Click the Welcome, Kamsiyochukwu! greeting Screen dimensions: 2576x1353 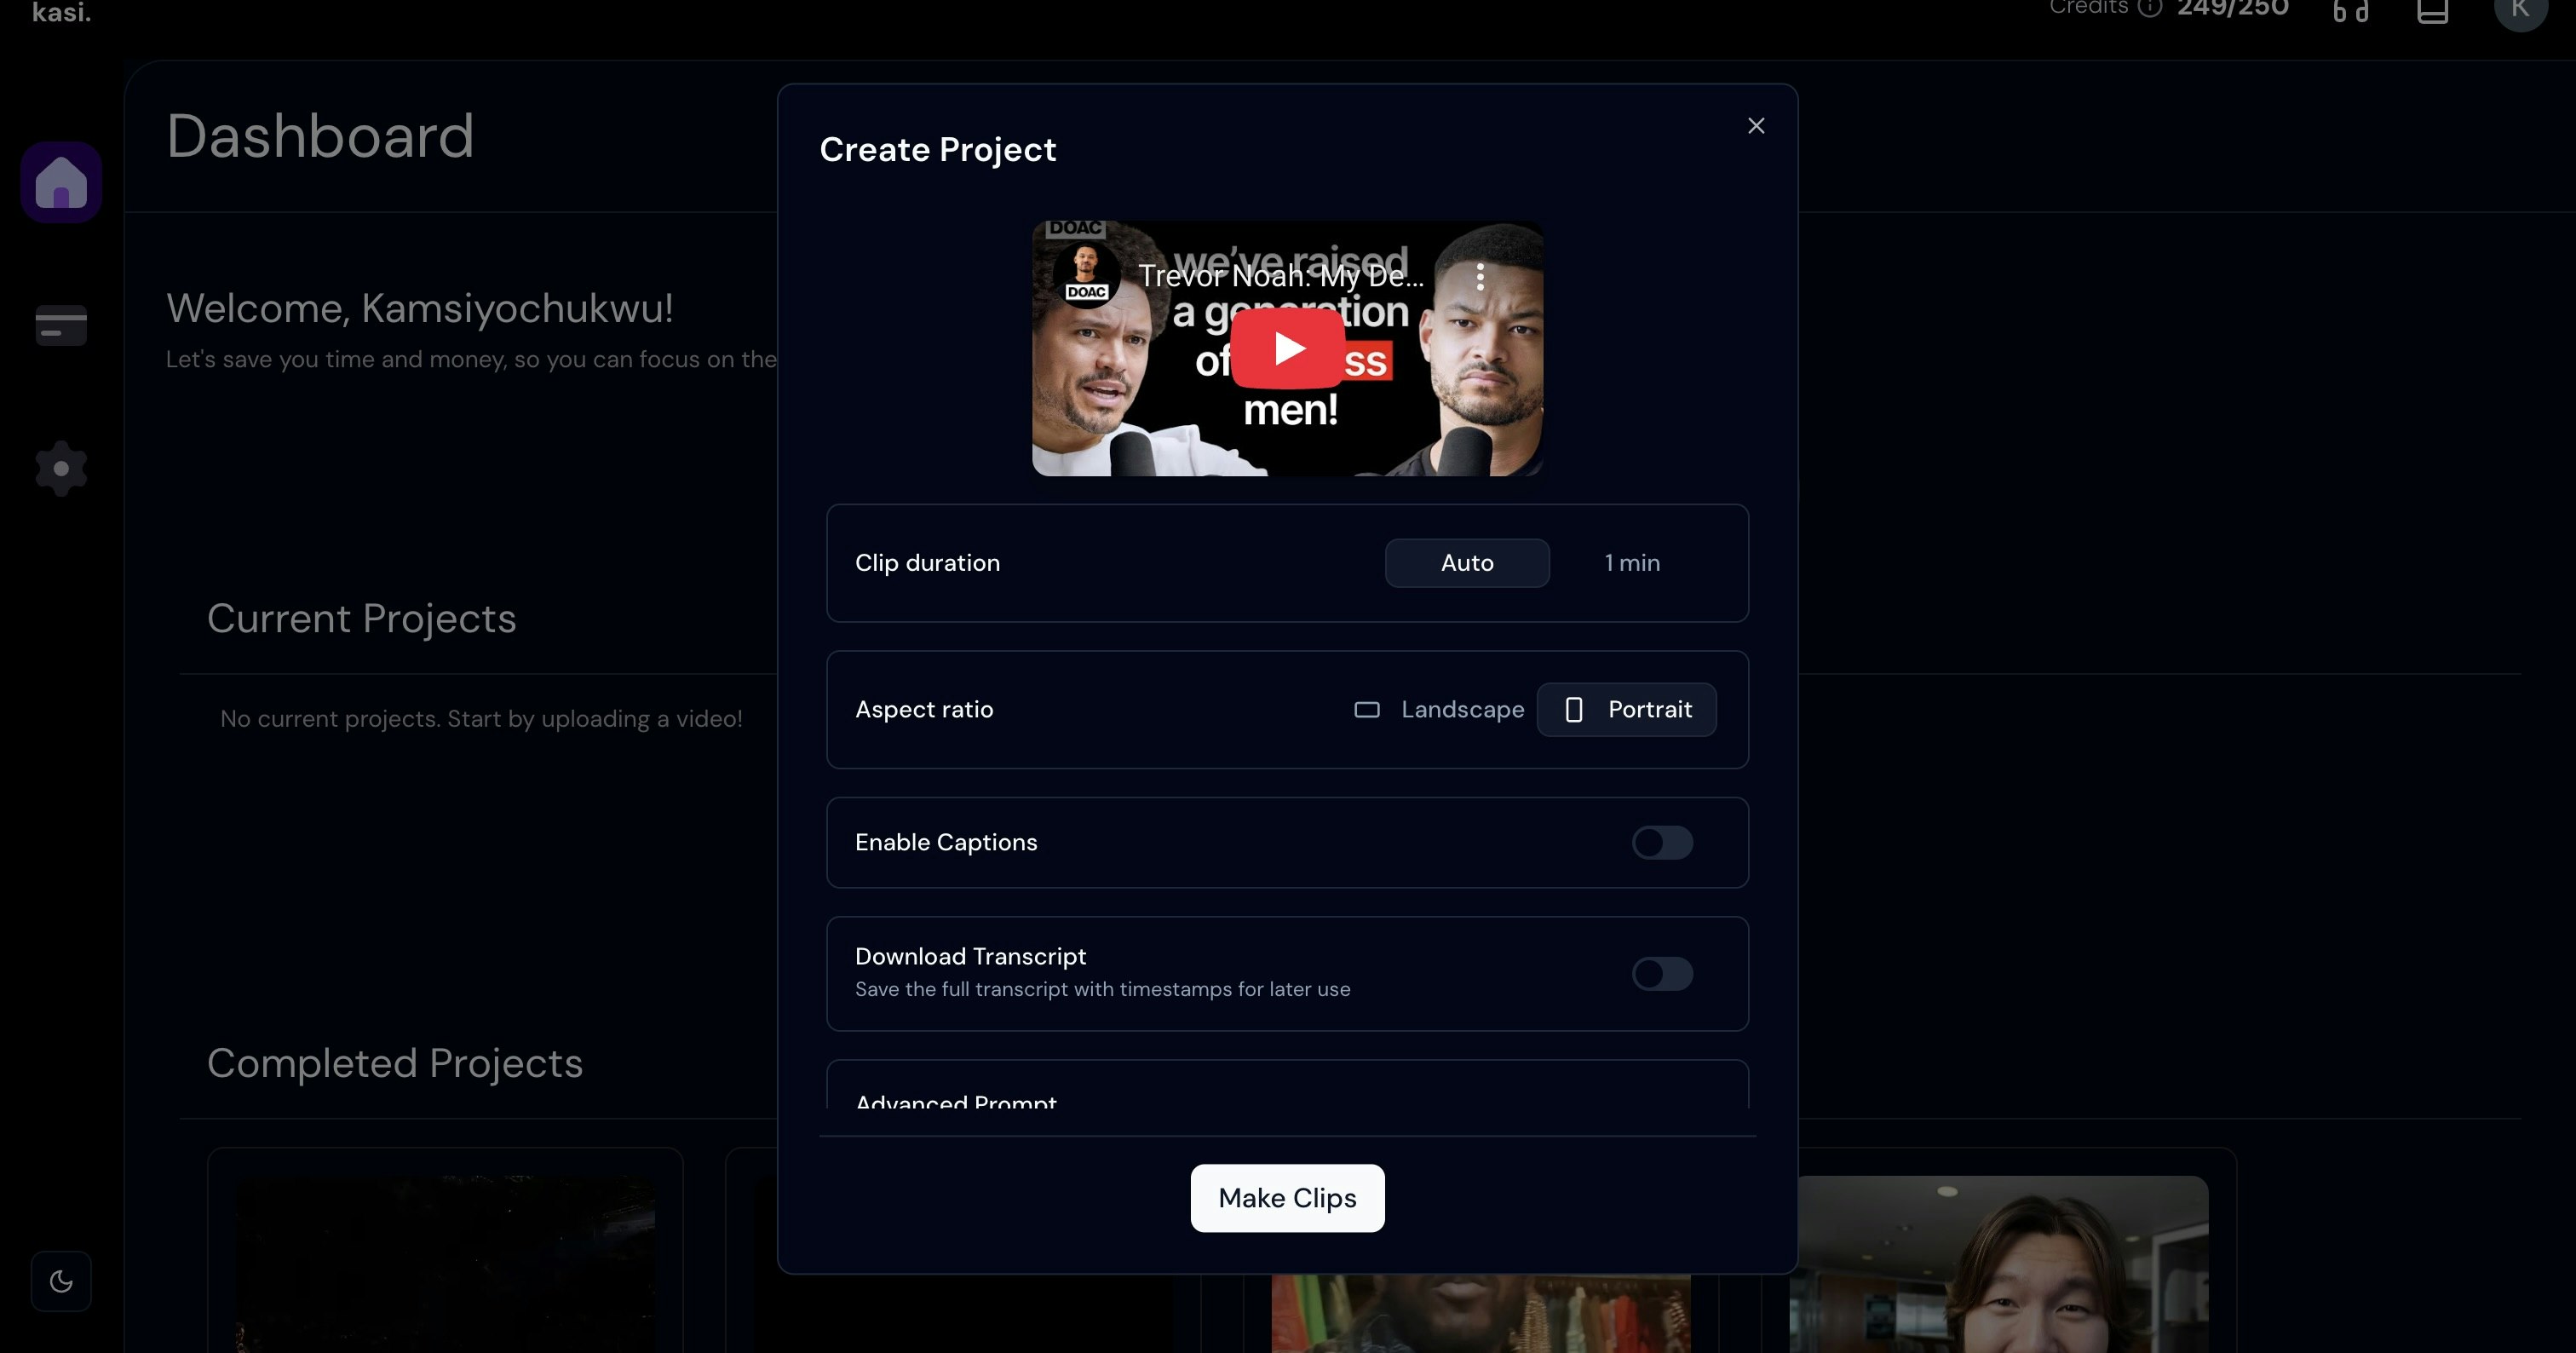pos(419,309)
